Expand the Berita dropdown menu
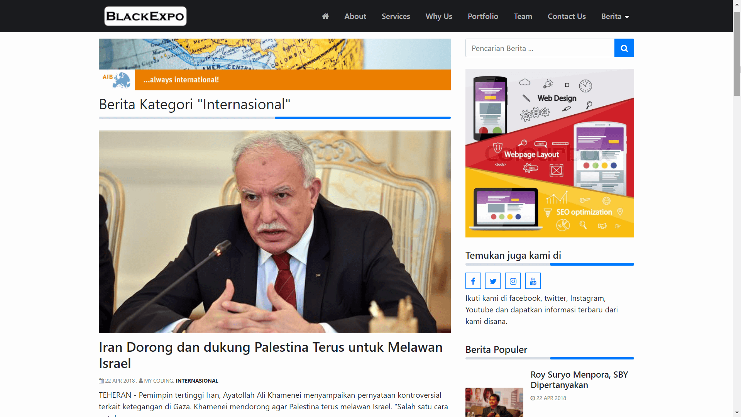The image size is (741, 417). (x=614, y=16)
